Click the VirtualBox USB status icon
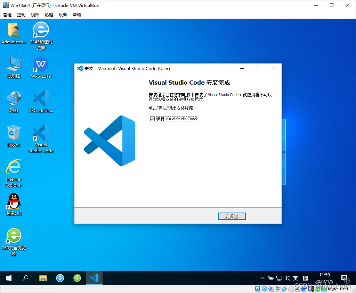 click(284, 289)
